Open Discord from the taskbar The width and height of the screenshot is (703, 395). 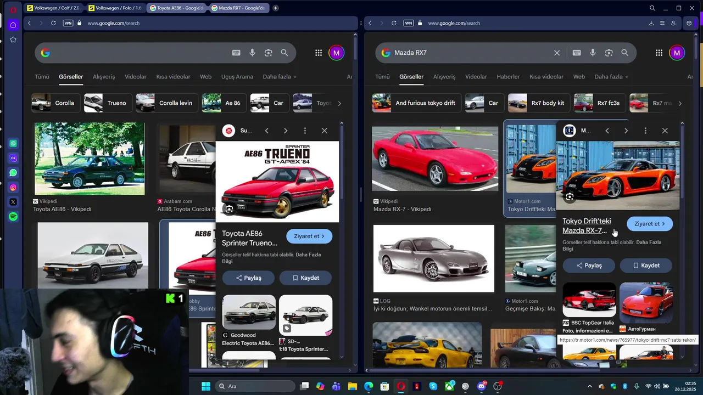coord(482,386)
